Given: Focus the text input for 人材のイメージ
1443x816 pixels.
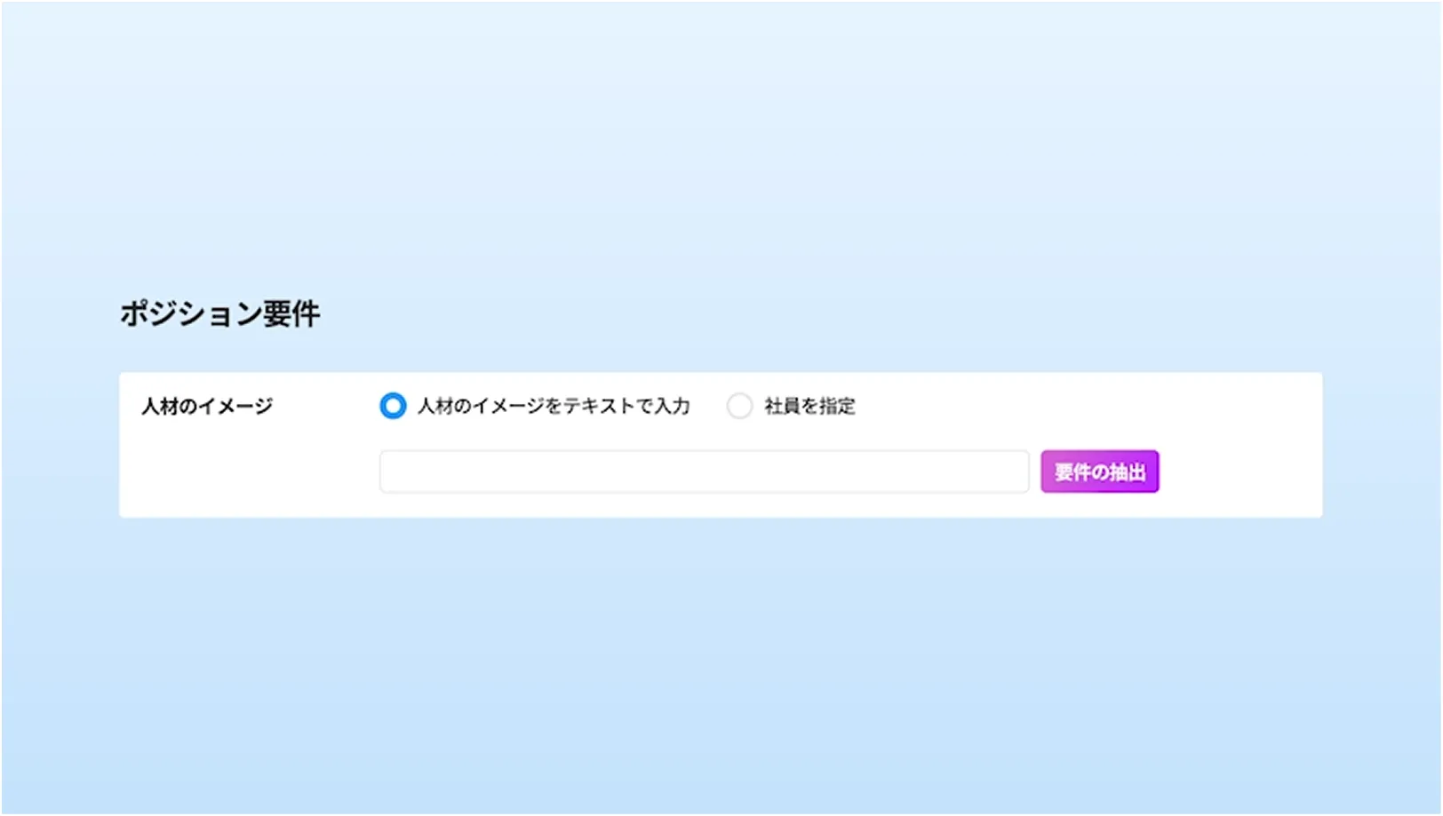Looking at the screenshot, I should coord(704,471).
